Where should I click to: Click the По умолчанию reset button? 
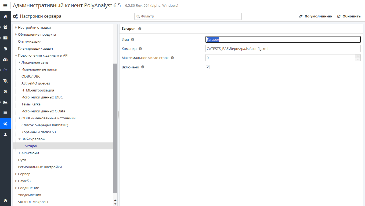(x=315, y=16)
